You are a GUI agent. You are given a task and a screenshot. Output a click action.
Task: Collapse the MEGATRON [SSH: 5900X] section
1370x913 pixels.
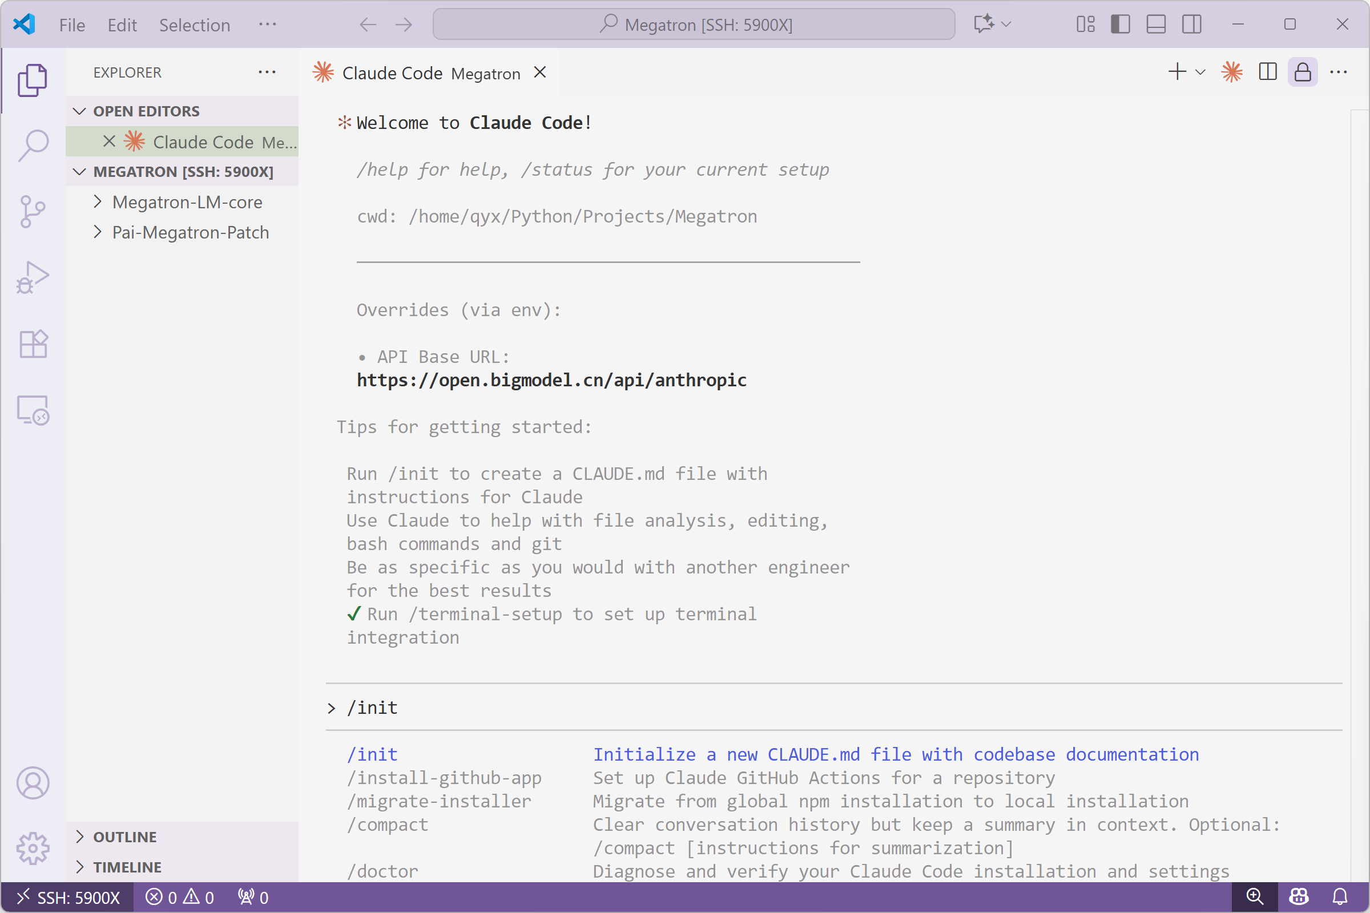(x=182, y=171)
